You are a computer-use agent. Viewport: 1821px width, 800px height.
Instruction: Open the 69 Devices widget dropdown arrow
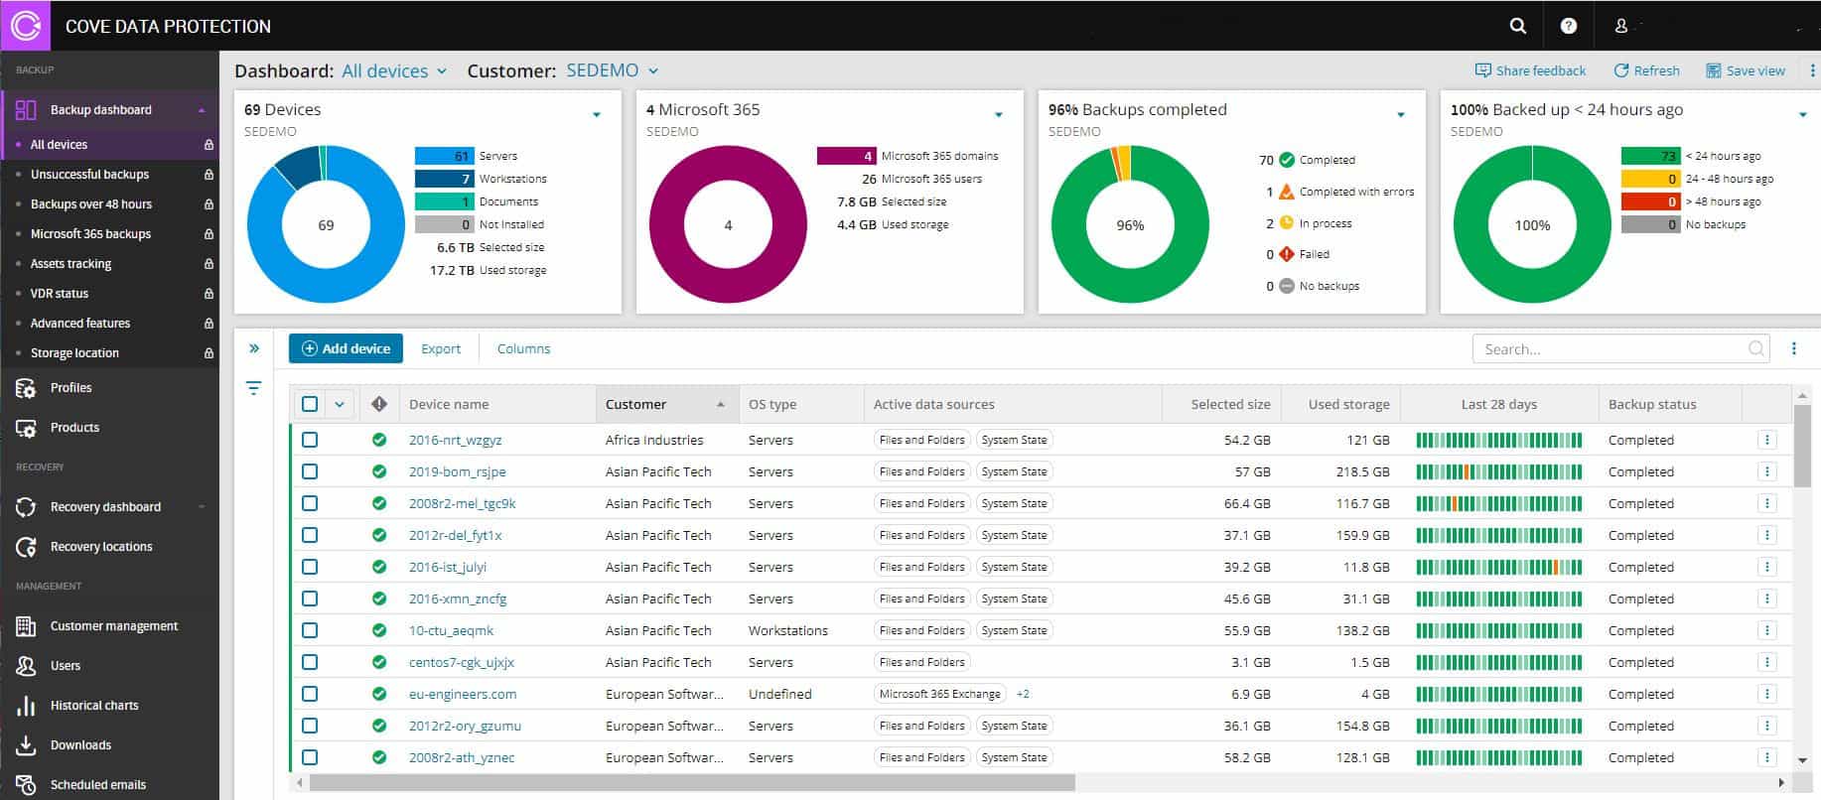(597, 115)
